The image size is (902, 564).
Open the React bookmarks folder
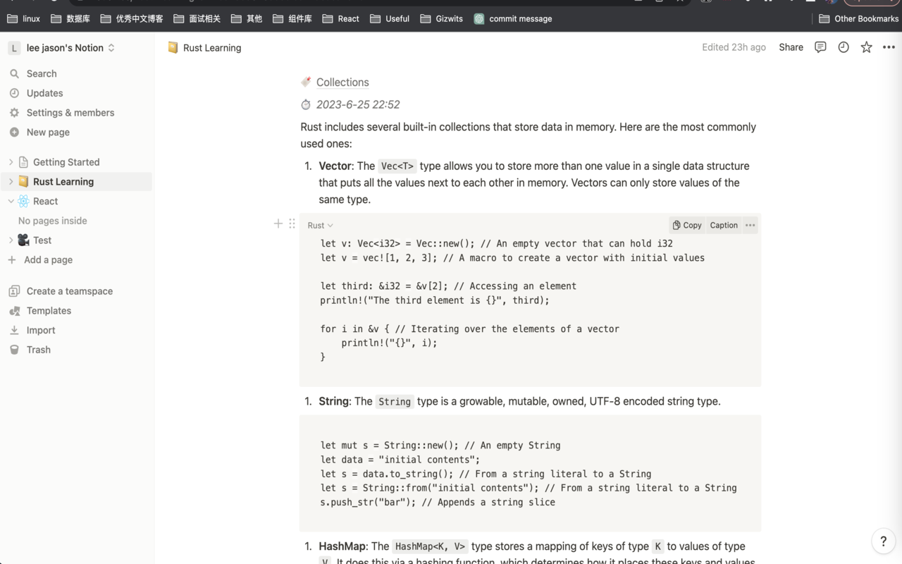[x=340, y=18]
